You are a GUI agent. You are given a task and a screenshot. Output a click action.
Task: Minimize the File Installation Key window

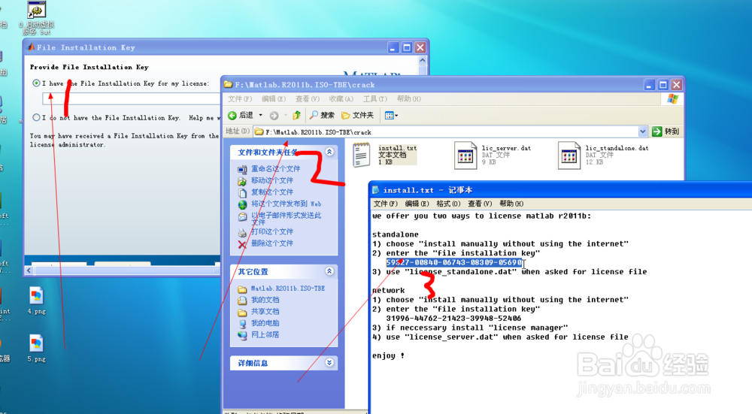pyautogui.click(x=393, y=47)
